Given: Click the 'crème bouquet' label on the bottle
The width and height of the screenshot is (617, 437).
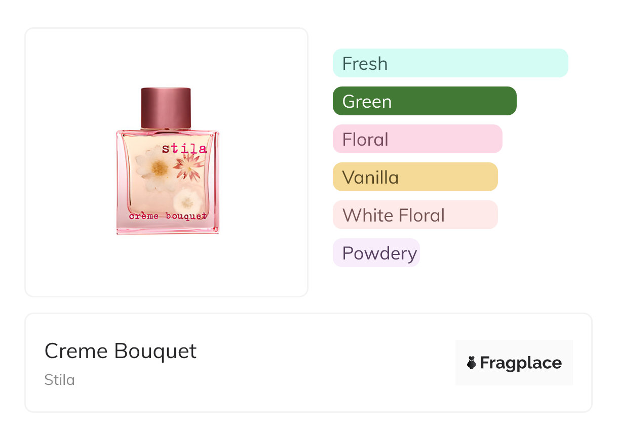Looking at the screenshot, I should 168,216.
